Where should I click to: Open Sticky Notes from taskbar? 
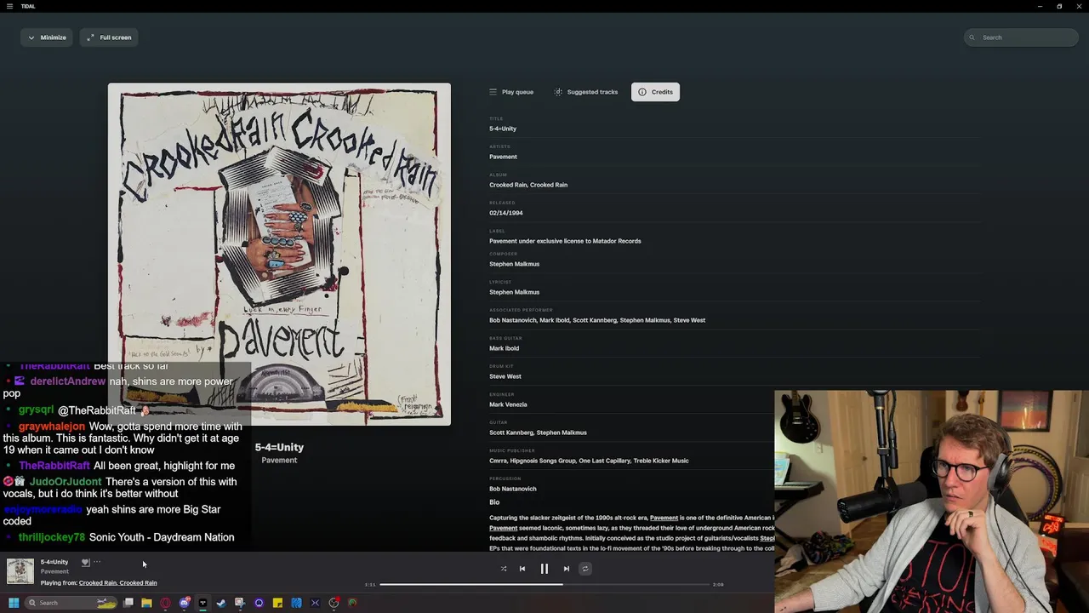pyautogui.click(x=277, y=603)
